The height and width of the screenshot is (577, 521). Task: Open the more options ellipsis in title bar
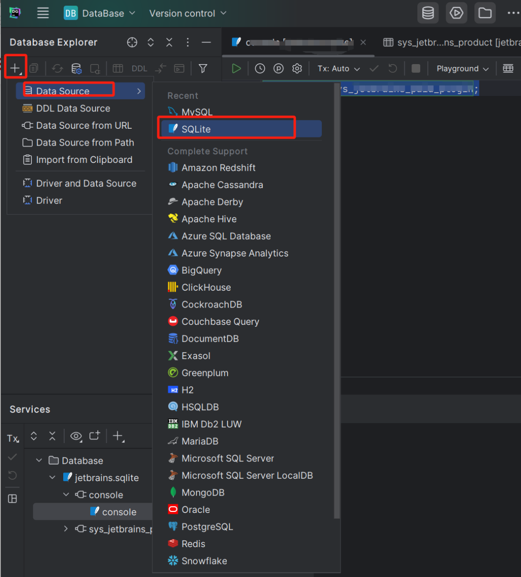tap(513, 13)
